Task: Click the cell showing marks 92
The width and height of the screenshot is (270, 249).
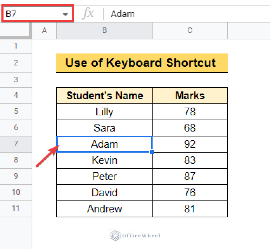Action: point(190,144)
